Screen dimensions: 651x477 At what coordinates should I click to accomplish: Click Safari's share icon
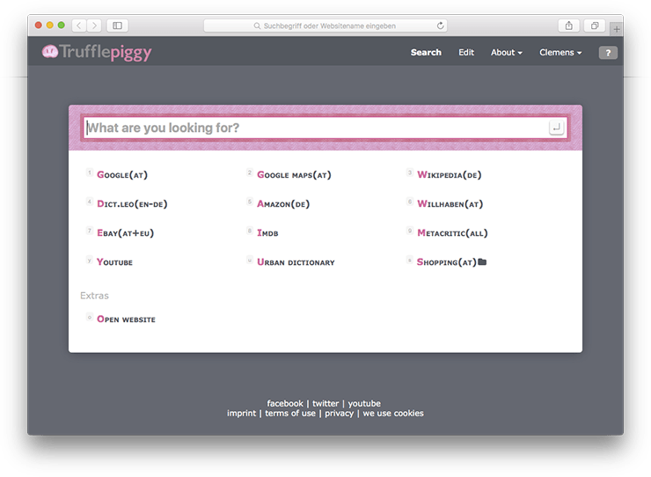pos(568,26)
